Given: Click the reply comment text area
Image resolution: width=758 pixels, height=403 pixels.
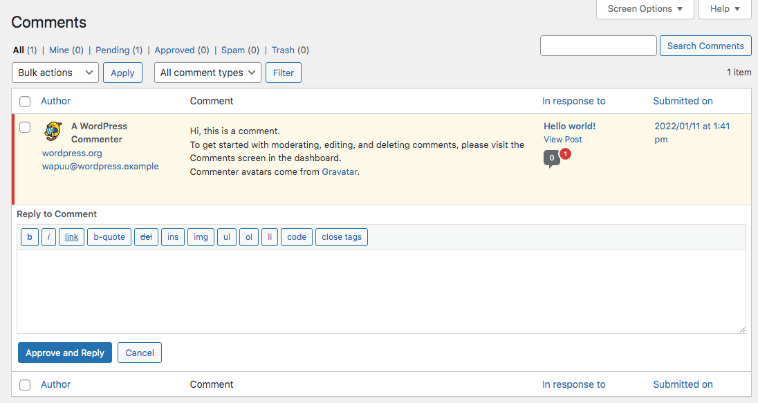Looking at the screenshot, I should click(381, 292).
